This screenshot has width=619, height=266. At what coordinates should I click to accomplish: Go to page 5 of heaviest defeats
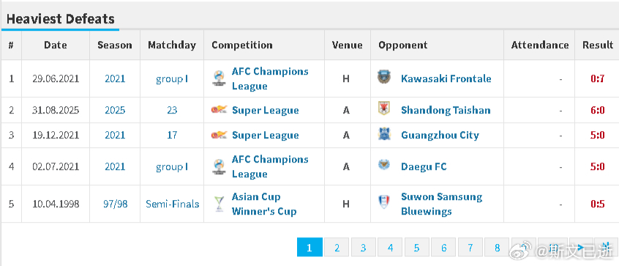pyautogui.click(x=416, y=248)
